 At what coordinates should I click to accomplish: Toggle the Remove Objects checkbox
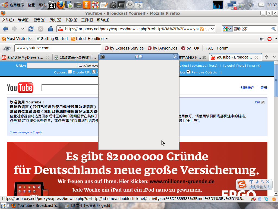pos(188,72)
